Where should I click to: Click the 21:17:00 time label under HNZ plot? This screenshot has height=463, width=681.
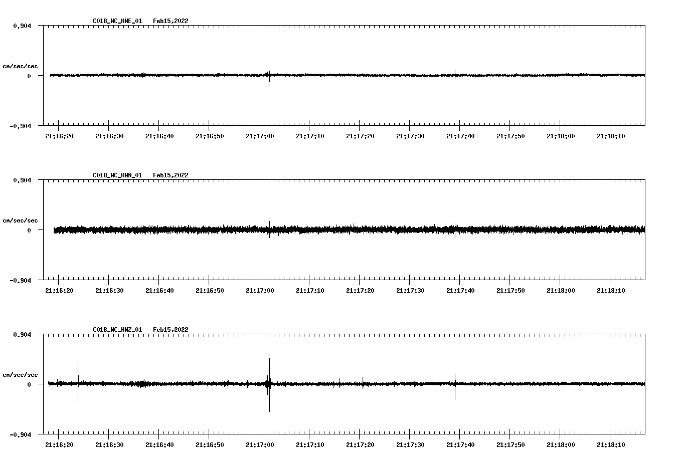[260, 445]
